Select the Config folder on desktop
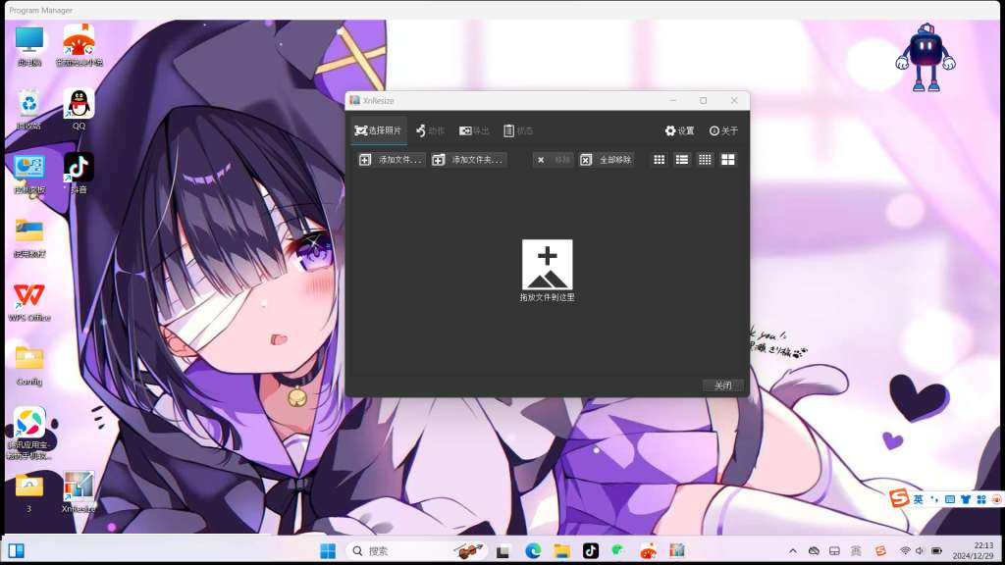Image resolution: width=1005 pixels, height=565 pixels. pyautogui.click(x=29, y=365)
